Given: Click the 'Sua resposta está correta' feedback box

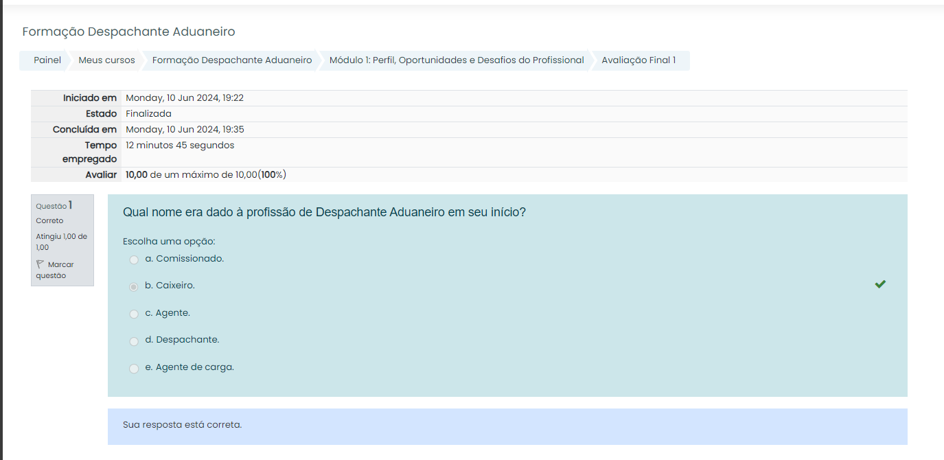Looking at the screenshot, I should click(507, 426).
